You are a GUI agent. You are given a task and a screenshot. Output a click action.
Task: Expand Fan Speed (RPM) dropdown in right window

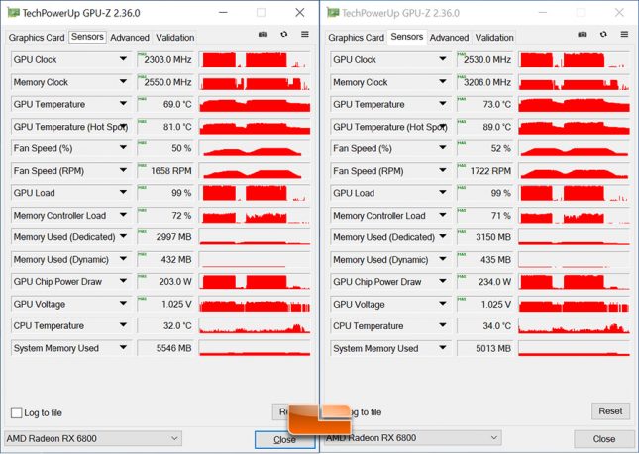click(x=442, y=170)
